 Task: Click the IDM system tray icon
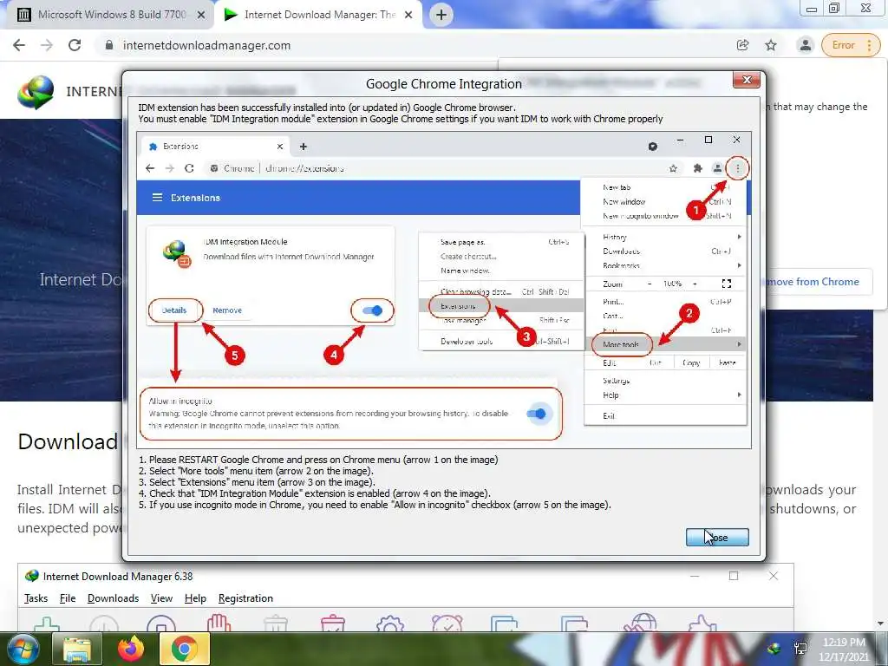[x=774, y=649]
